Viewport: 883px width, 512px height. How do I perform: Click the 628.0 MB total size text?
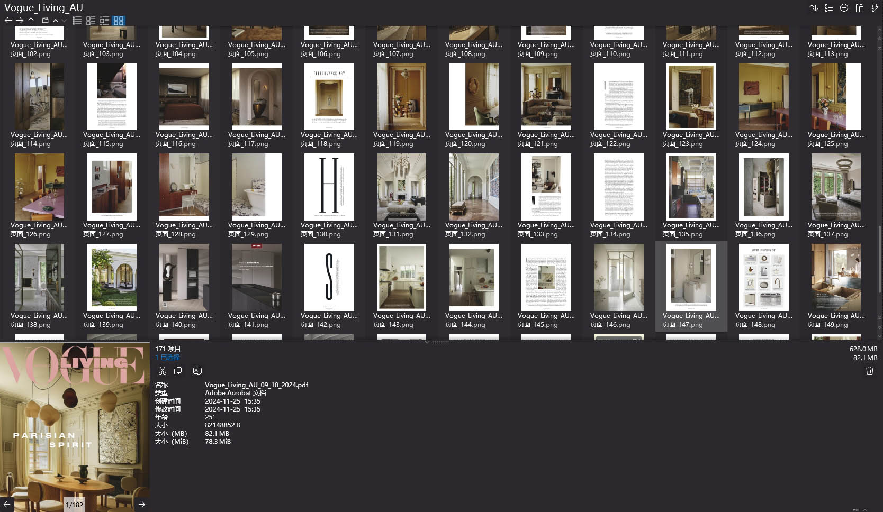coord(863,349)
